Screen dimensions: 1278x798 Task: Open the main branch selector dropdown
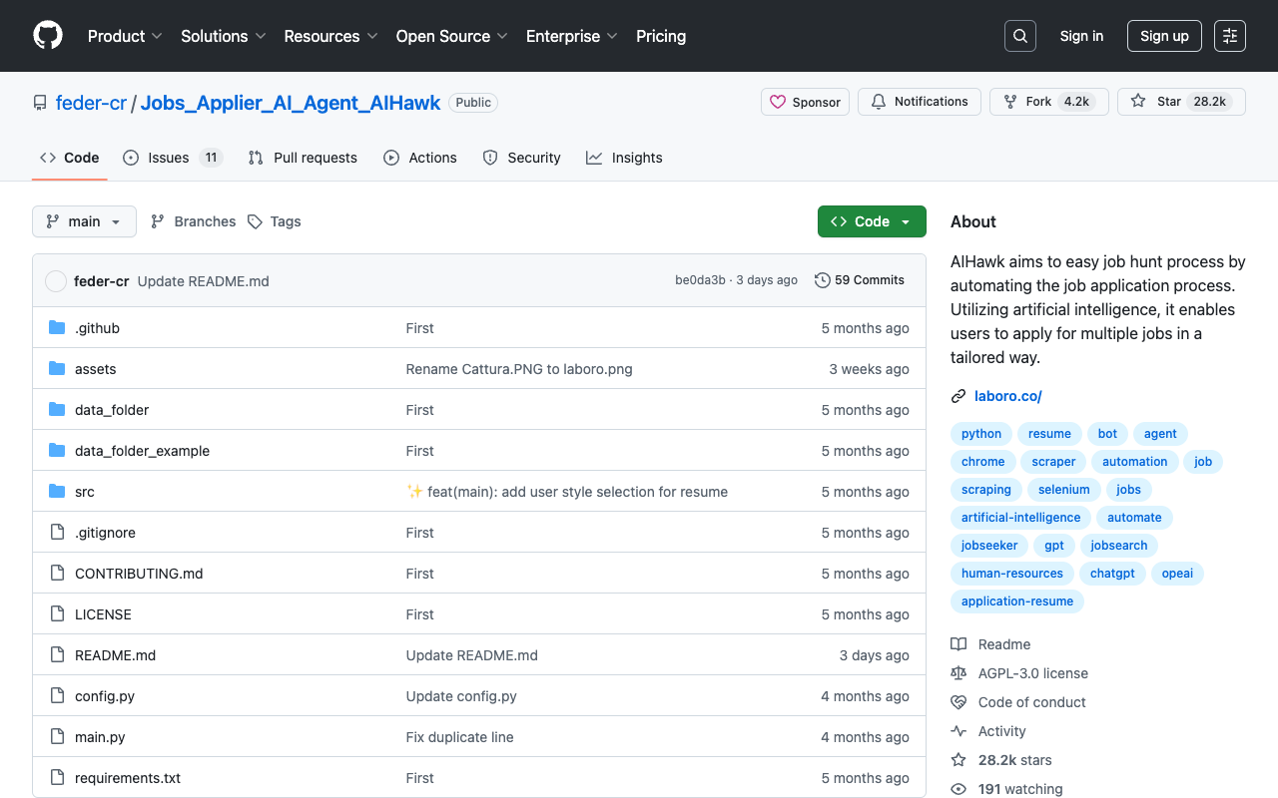point(84,221)
